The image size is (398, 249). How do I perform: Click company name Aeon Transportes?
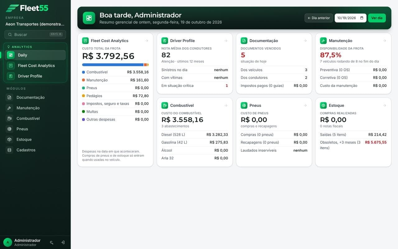pos(35,24)
